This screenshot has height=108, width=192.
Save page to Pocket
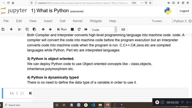146,3
